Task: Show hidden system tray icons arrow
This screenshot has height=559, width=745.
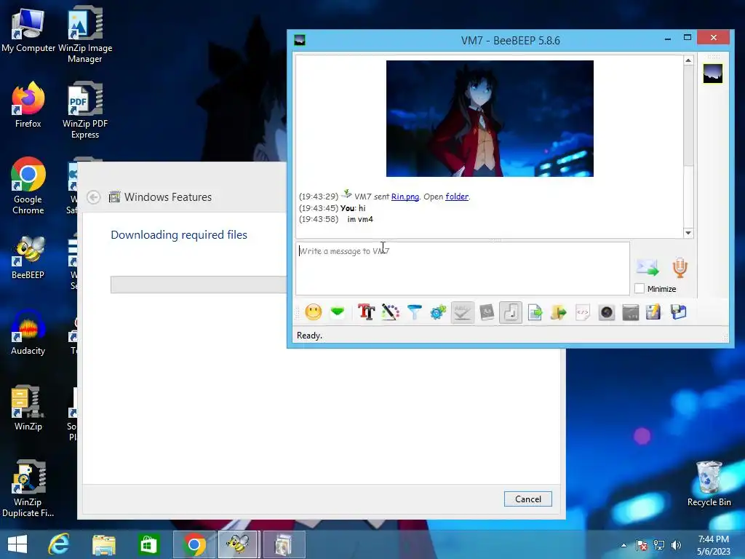Action: (x=624, y=545)
